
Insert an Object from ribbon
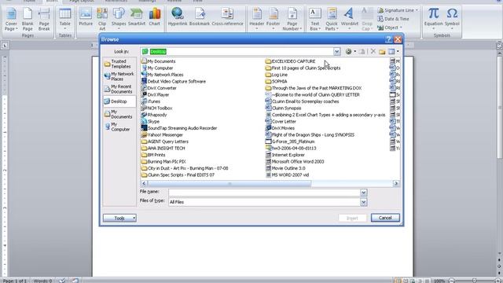coord(390,28)
